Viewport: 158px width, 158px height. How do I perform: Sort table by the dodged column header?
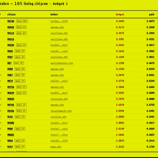click(x=120, y=15)
